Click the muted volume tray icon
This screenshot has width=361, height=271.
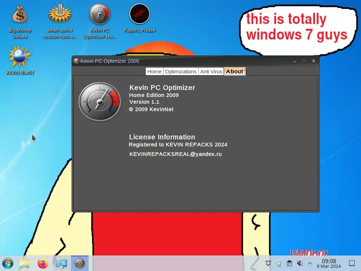[300, 263]
